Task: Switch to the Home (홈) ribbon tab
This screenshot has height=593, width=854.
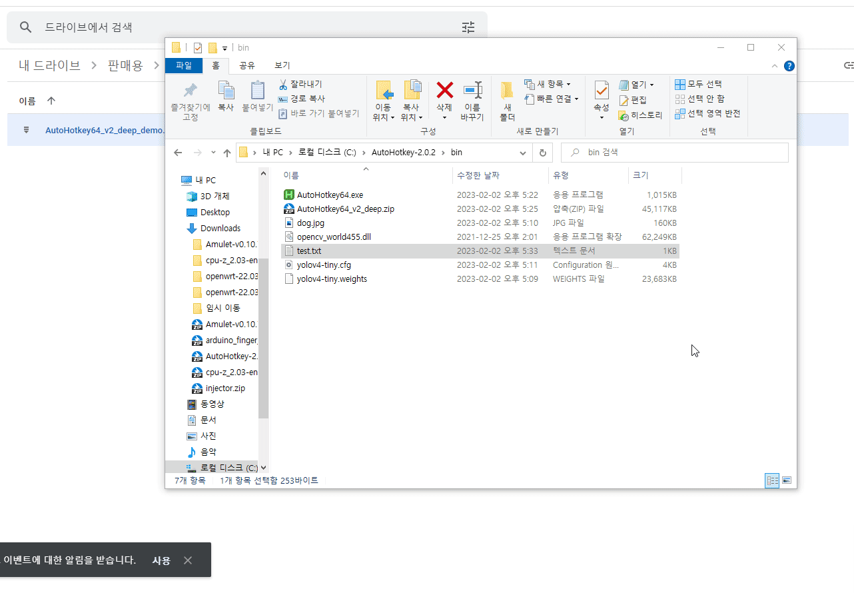Action: coord(215,65)
